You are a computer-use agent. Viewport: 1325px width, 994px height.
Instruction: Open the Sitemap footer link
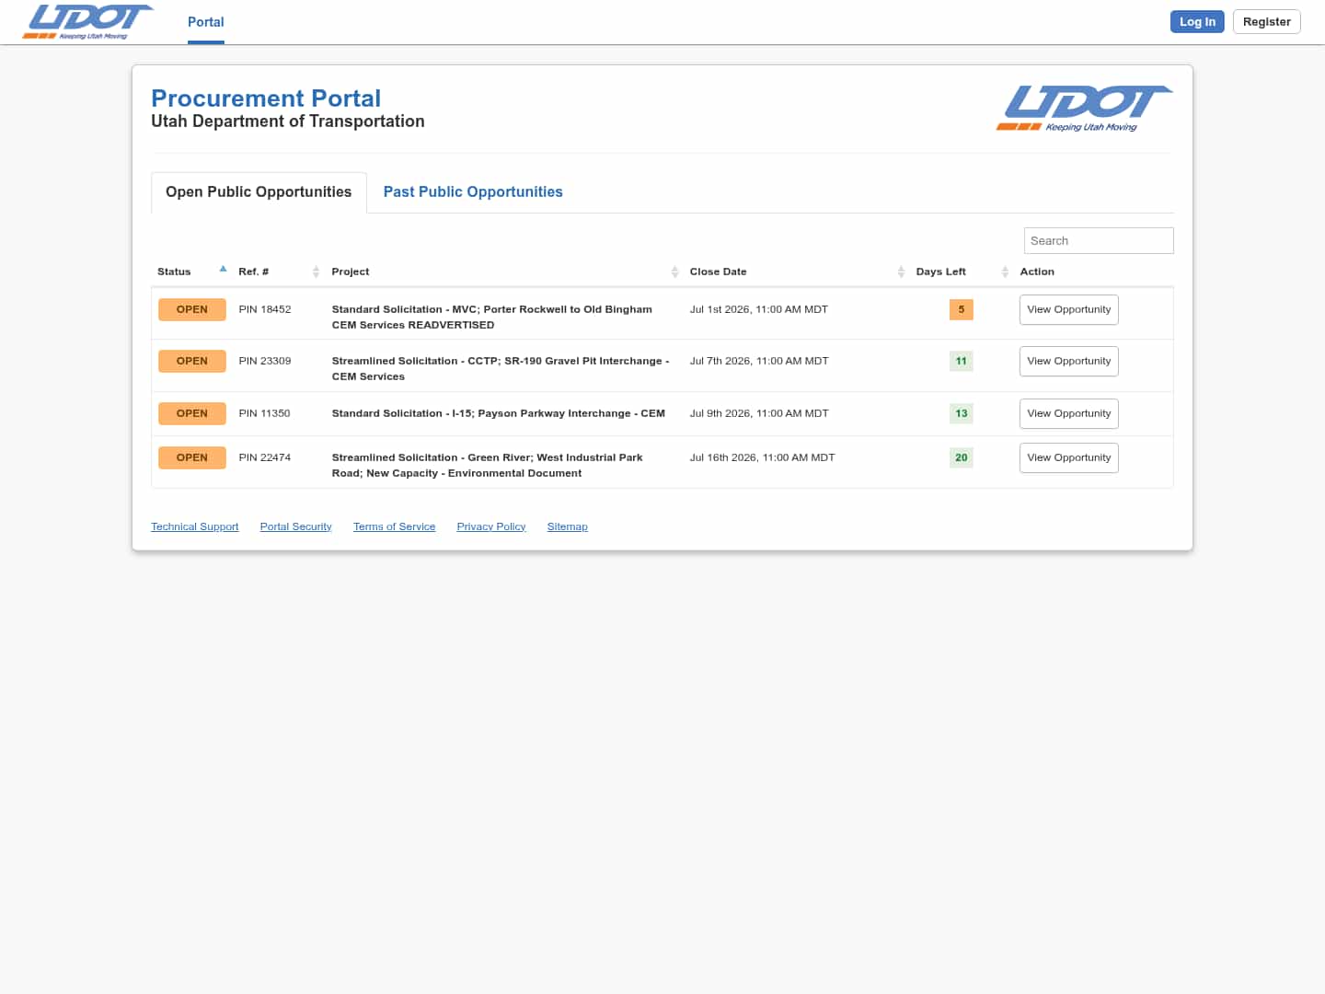[567, 526]
